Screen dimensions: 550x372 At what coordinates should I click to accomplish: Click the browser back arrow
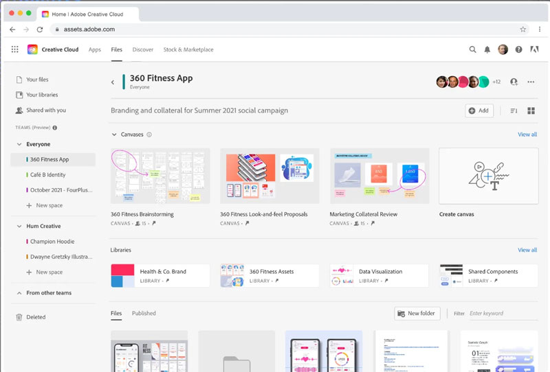coord(12,30)
